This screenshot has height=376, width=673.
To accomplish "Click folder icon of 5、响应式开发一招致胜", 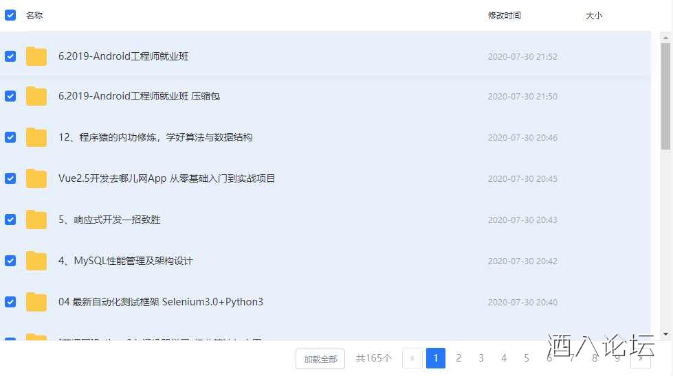I will point(36,220).
